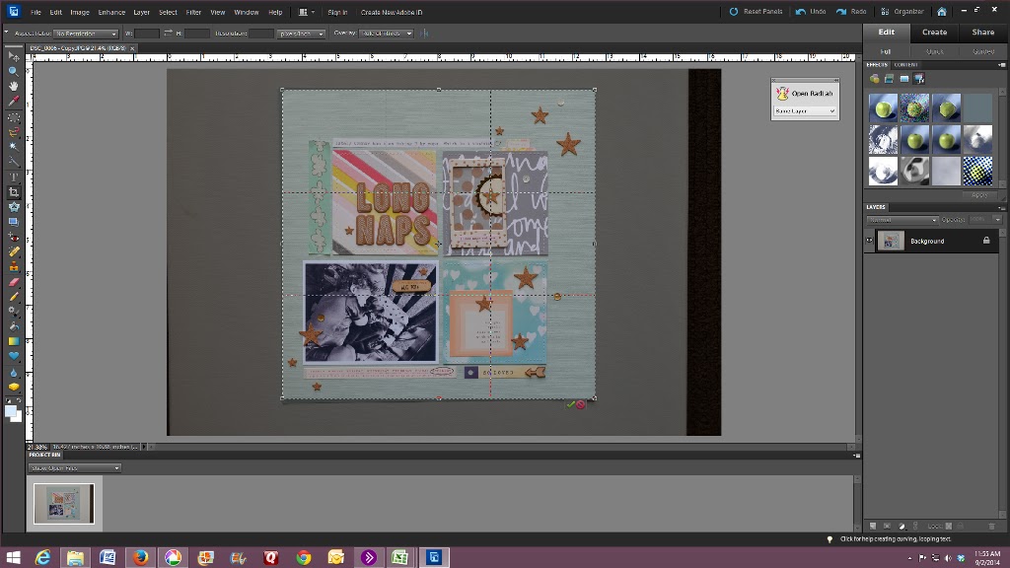The width and height of the screenshot is (1010, 568).
Task: Cancel the crop with the red icon
Action: click(581, 404)
